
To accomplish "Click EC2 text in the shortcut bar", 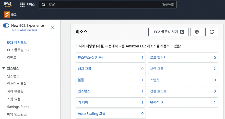I will (x=14, y=15).
